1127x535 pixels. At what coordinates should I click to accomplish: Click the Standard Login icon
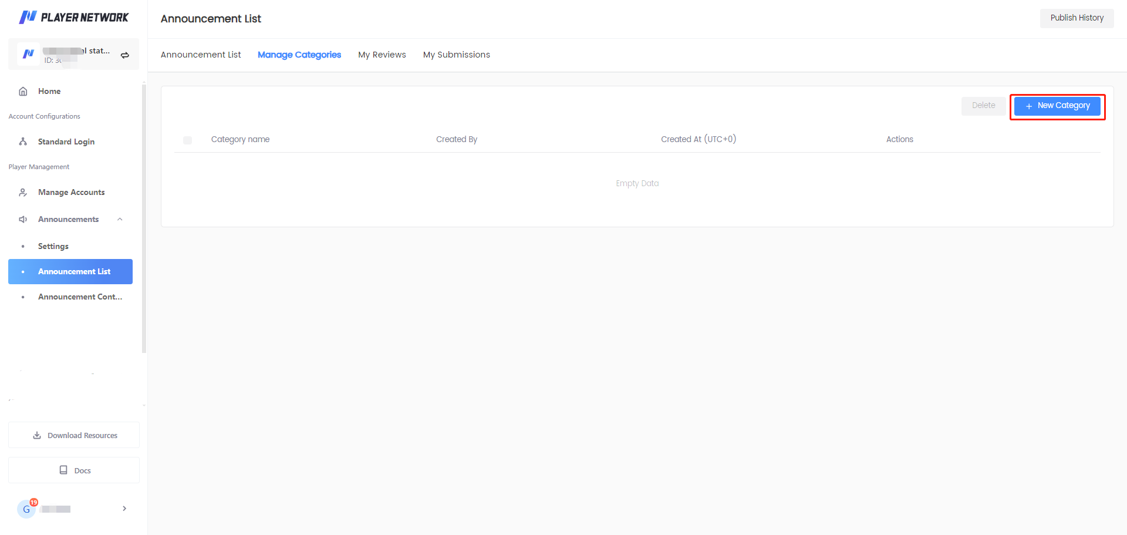pos(23,142)
